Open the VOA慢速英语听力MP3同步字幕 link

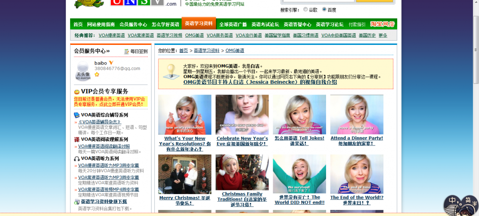click(109, 166)
